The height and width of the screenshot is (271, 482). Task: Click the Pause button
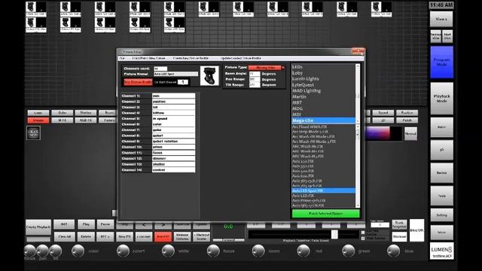(x=105, y=224)
